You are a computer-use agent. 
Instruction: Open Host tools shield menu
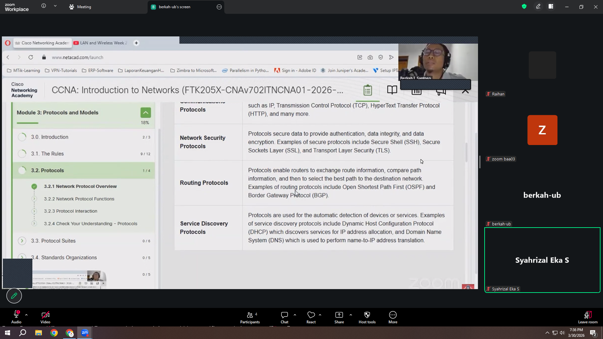point(367,317)
